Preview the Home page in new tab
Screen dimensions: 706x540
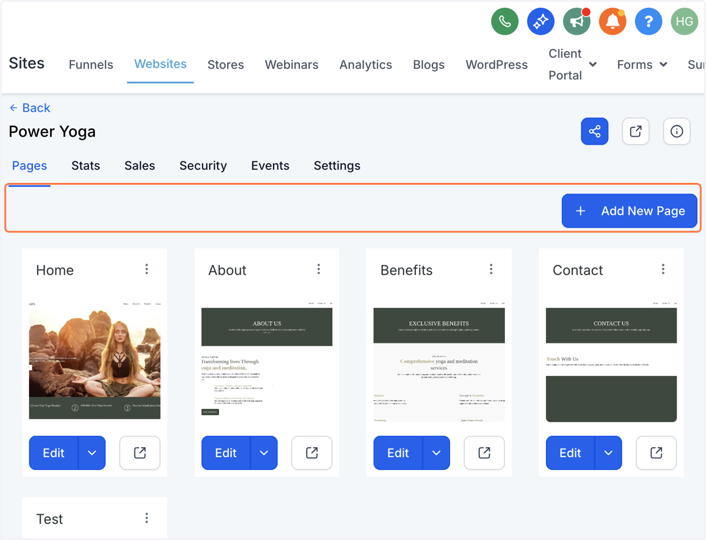click(x=140, y=453)
